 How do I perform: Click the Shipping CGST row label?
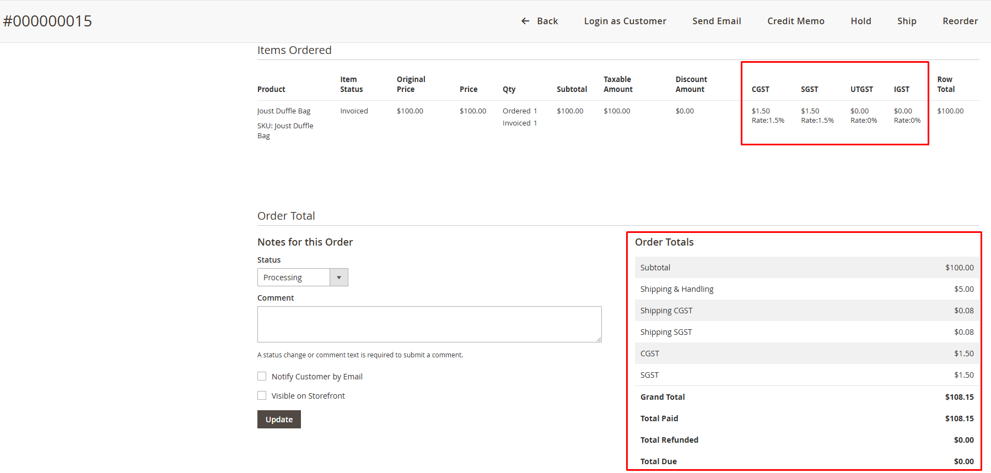click(x=666, y=311)
